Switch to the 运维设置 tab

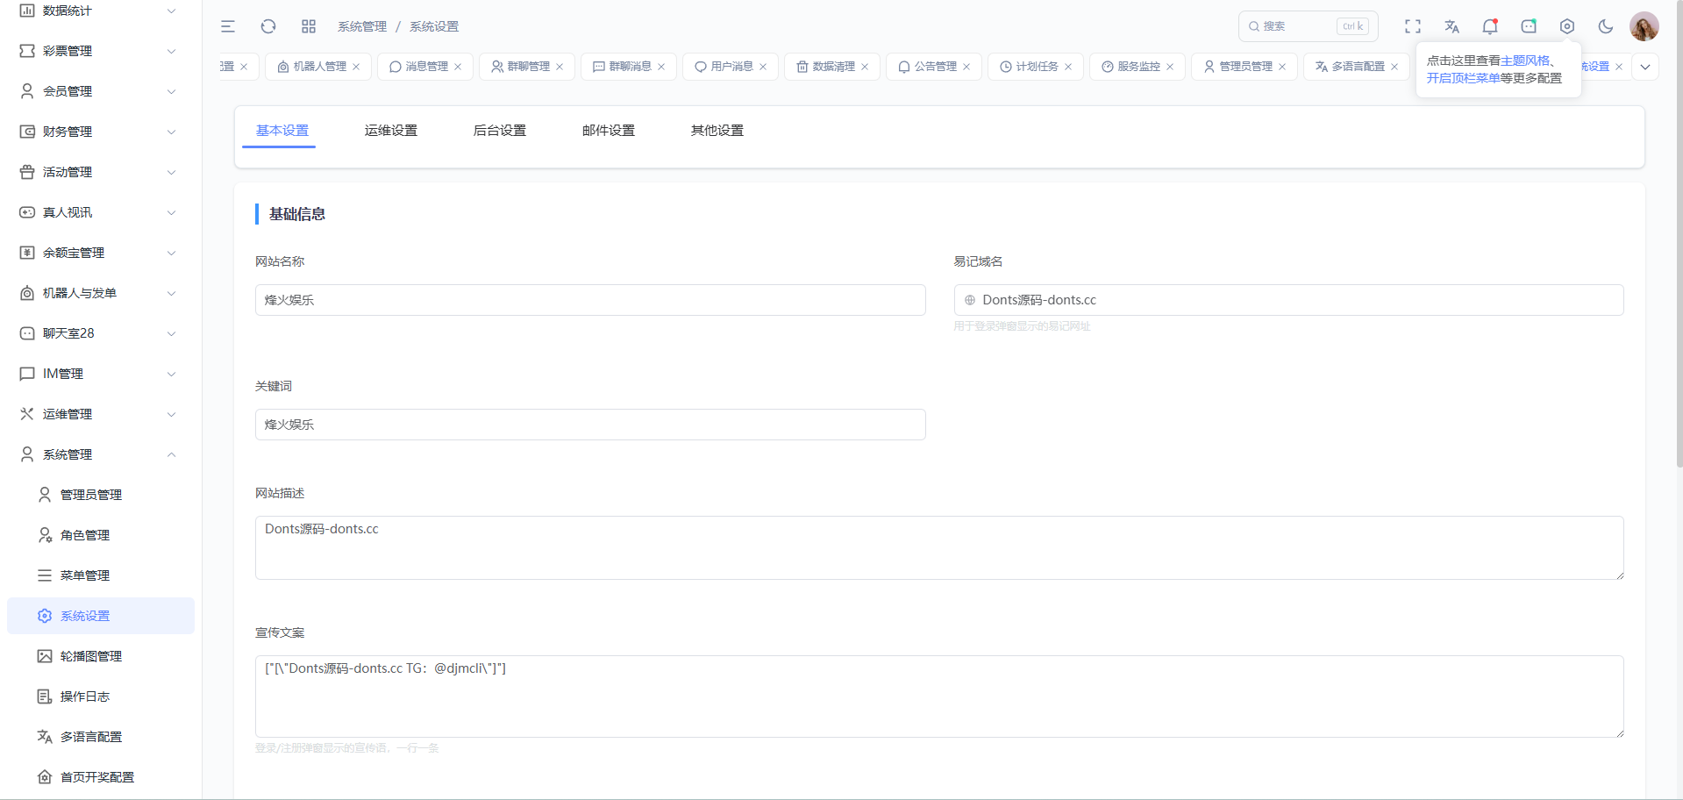click(390, 131)
